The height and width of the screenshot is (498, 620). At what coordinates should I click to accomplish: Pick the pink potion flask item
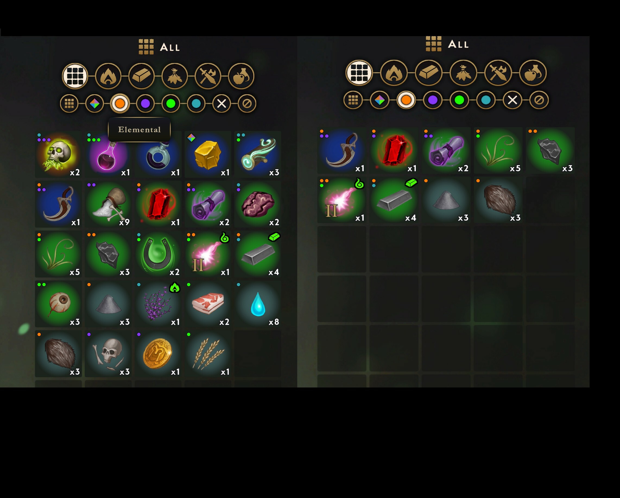[x=108, y=154]
